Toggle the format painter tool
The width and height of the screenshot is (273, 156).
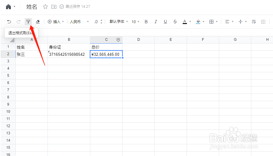28,22
